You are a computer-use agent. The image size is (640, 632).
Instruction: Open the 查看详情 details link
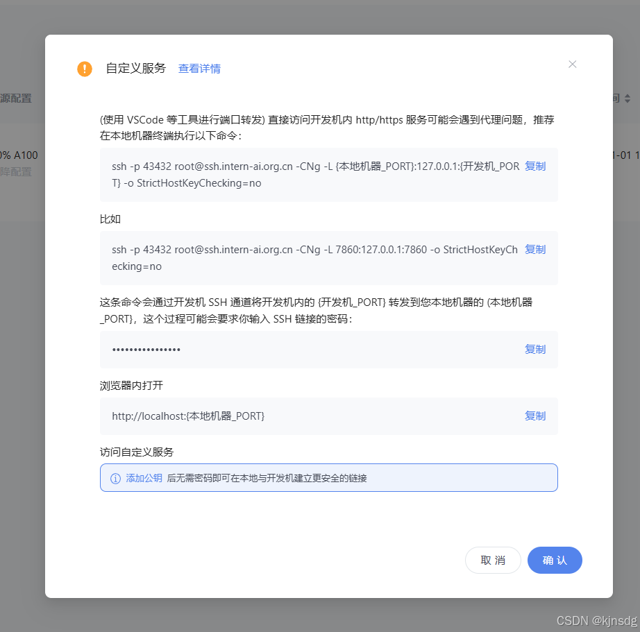(199, 68)
